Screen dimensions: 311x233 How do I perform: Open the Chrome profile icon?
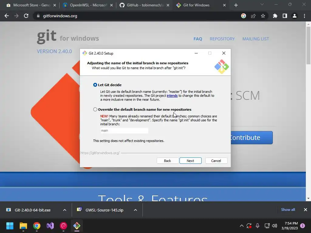pyautogui.click(x=295, y=16)
